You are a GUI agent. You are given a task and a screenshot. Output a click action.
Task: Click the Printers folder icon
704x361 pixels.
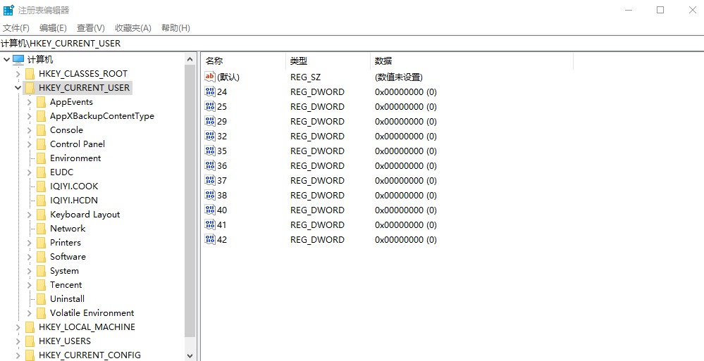[42, 243]
